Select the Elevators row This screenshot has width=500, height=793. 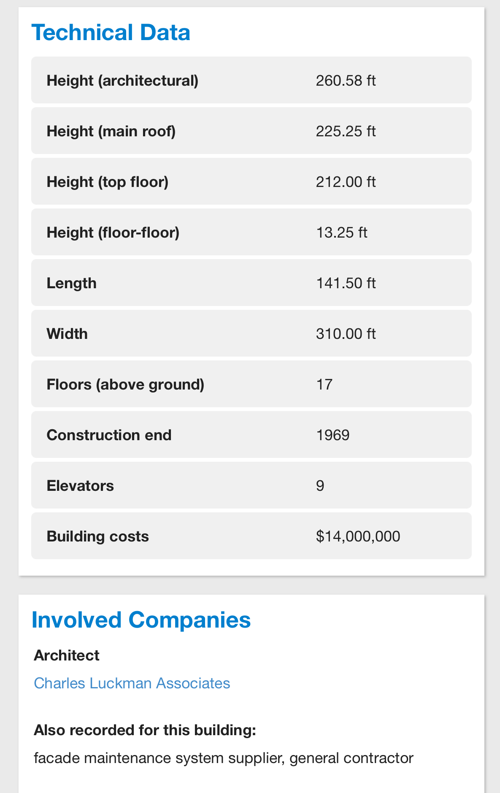(251, 485)
